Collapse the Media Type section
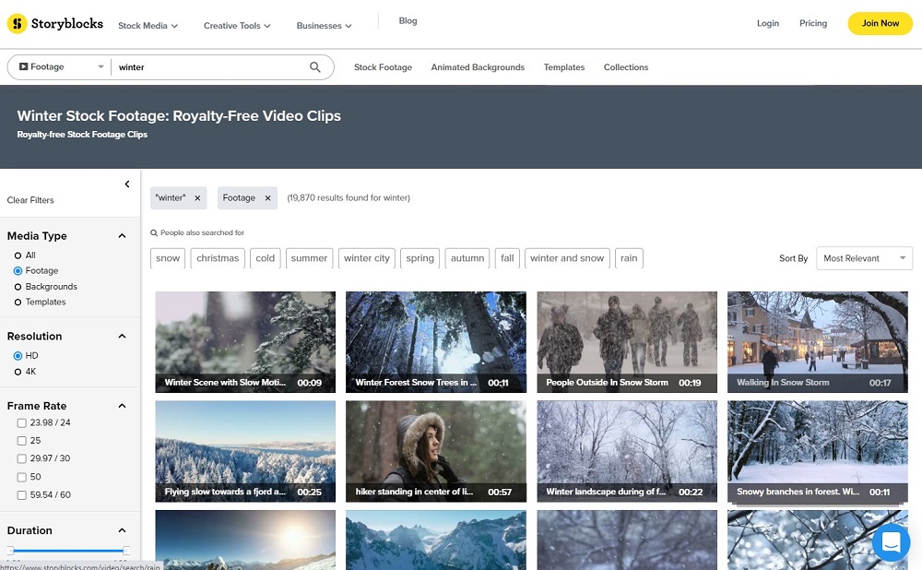This screenshot has width=922, height=570. (x=121, y=235)
